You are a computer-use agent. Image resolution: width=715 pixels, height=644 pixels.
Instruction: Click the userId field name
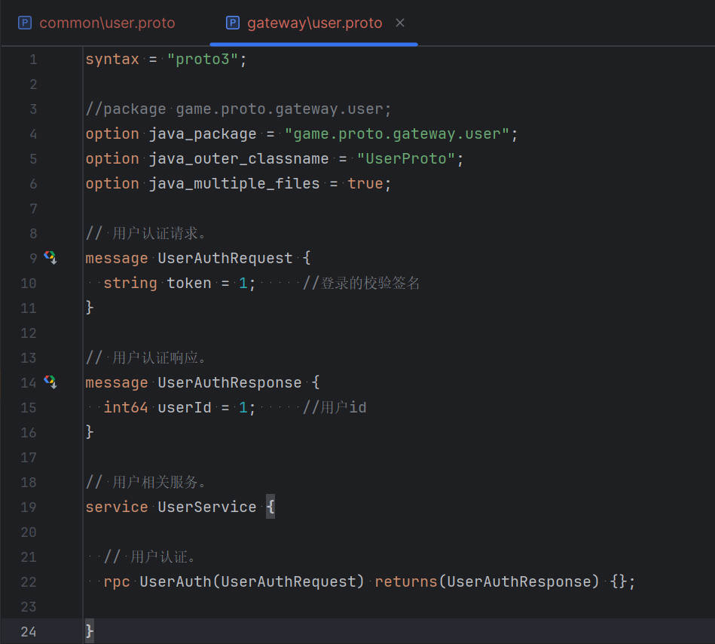tap(185, 407)
